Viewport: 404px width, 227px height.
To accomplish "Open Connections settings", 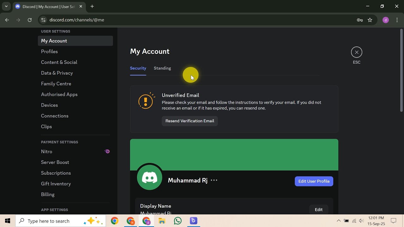I will point(75,116).
